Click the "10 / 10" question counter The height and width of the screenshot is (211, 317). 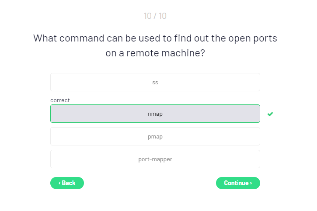click(x=155, y=16)
